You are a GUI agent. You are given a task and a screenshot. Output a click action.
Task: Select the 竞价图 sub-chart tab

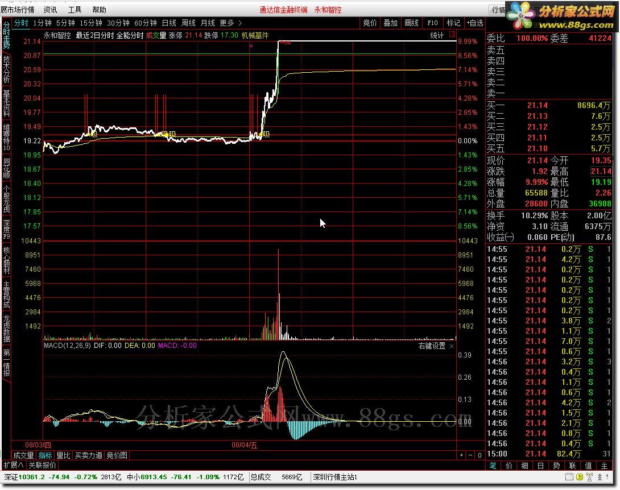tap(117, 455)
